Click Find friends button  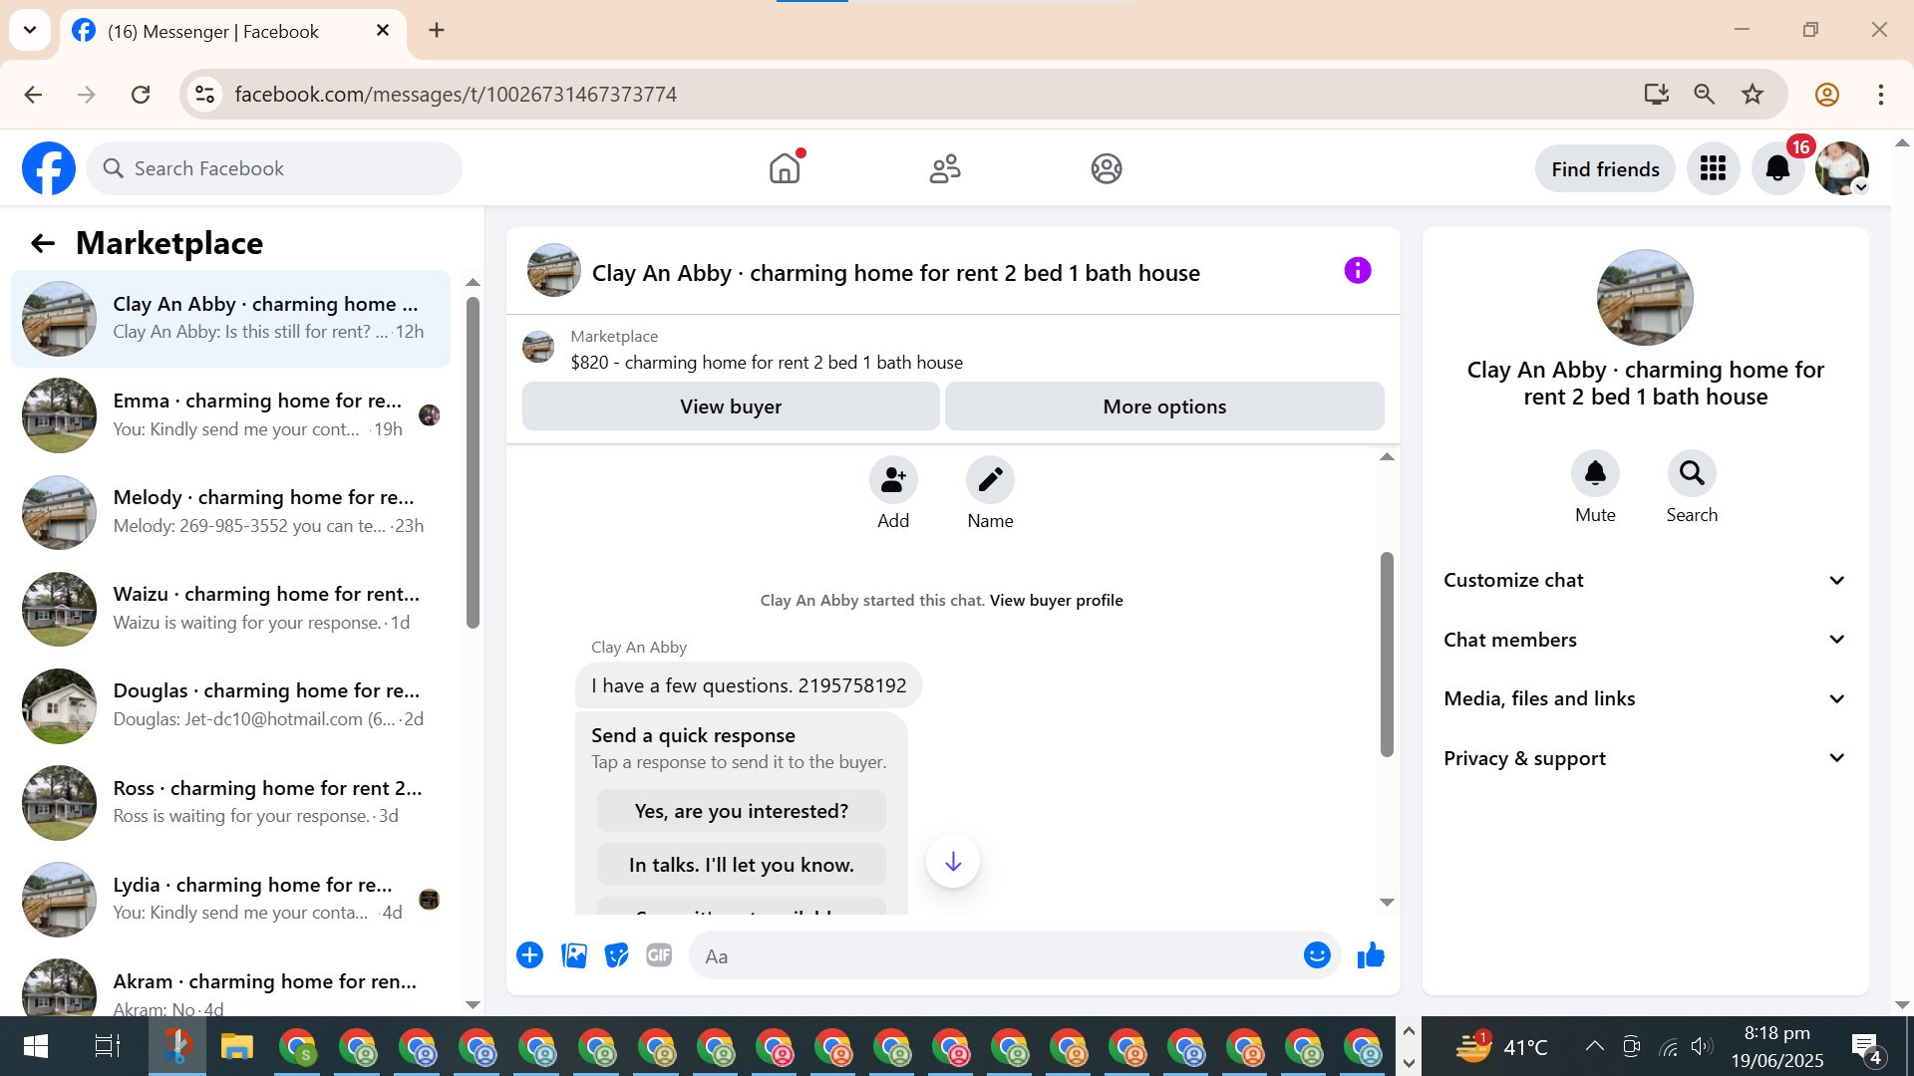[x=1605, y=168]
